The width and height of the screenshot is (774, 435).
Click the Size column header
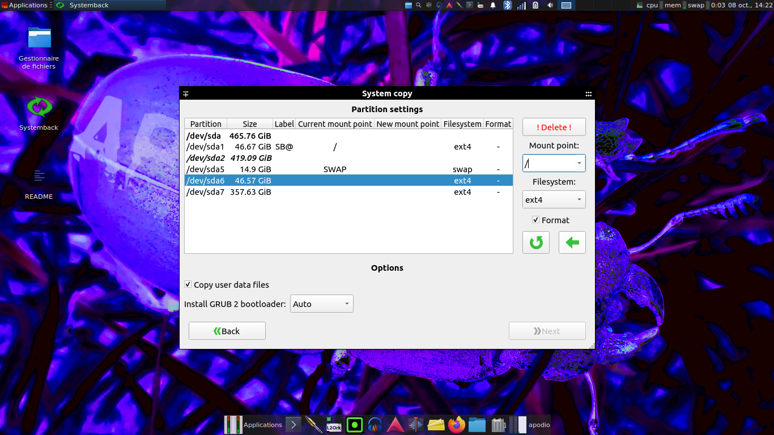tap(249, 124)
